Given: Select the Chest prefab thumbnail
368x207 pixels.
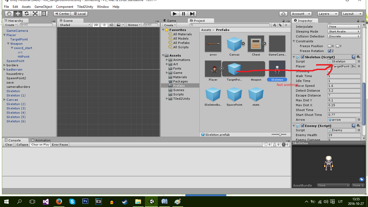Looking at the screenshot, I should point(256,44).
